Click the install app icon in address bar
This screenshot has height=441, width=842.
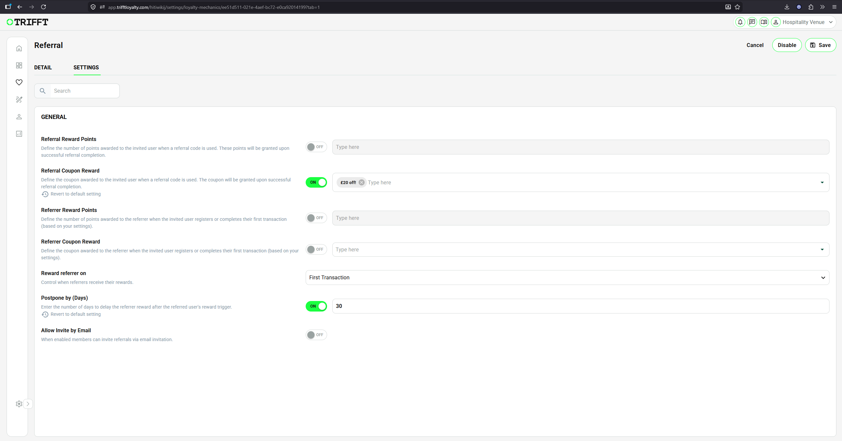point(728,7)
